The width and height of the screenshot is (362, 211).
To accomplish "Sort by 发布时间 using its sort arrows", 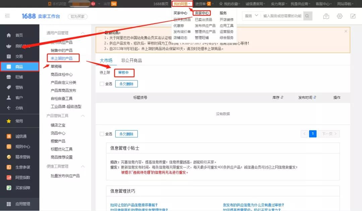I will (x=315, y=97).
